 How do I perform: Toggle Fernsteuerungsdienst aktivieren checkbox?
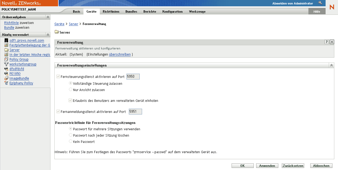(x=58, y=77)
